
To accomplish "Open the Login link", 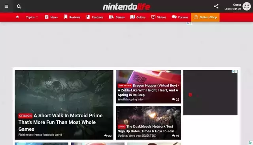I will (228, 9).
